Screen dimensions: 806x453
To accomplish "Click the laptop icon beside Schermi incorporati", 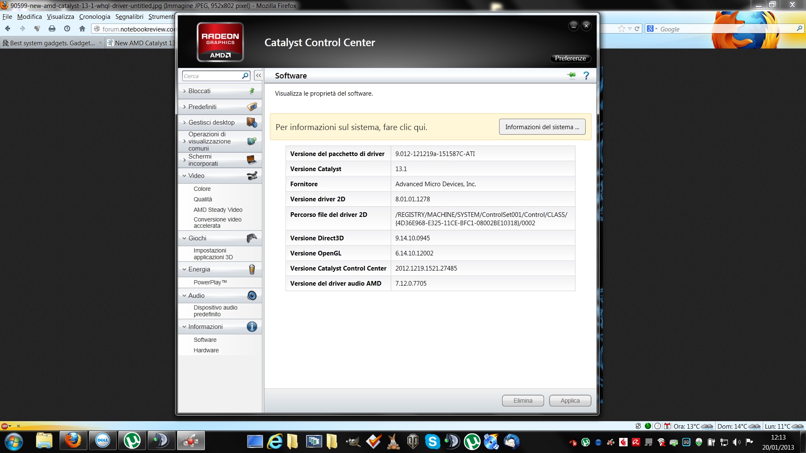I will (x=251, y=160).
